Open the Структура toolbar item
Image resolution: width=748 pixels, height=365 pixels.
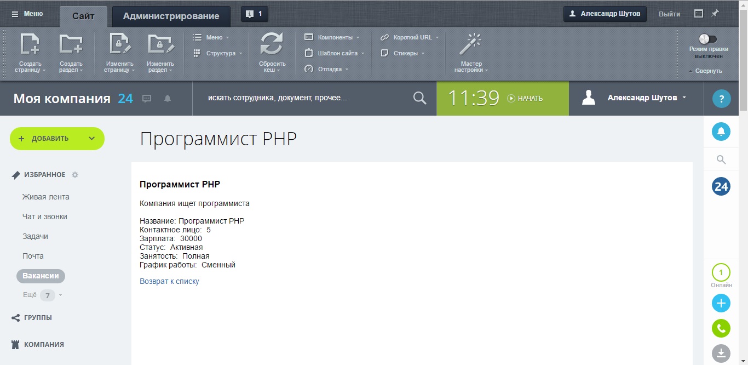pyautogui.click(x=217, y=53)
